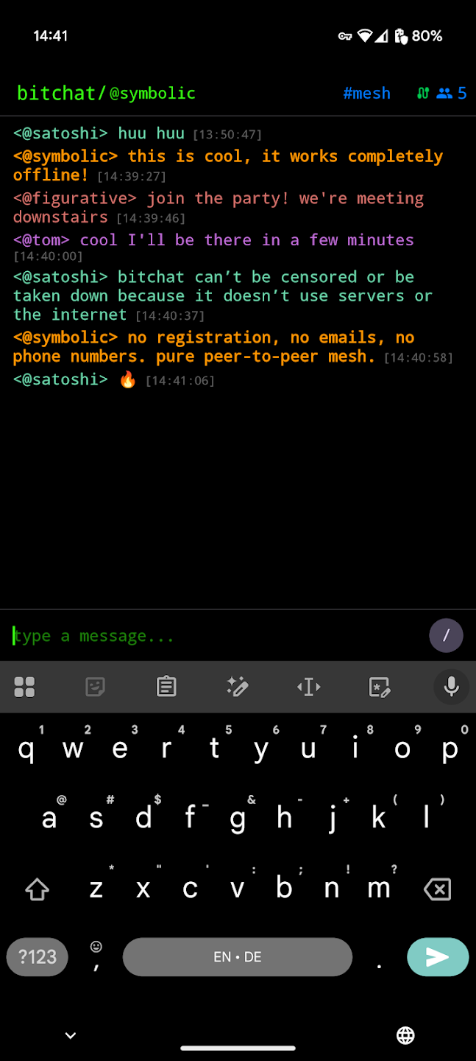Activate voice input microphone
Image resolution: width=476 pixels, height=1061 pixels.
pos(452,687)
